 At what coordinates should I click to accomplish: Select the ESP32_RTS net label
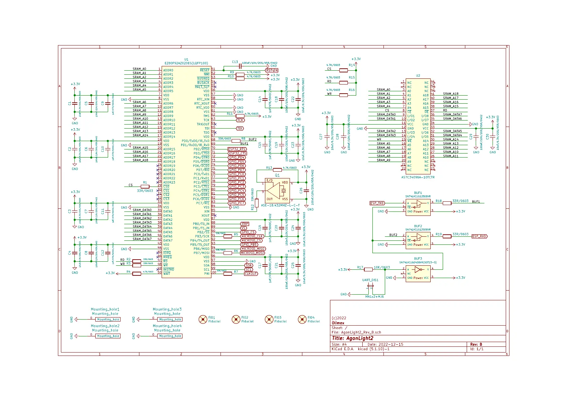point(237,149)
